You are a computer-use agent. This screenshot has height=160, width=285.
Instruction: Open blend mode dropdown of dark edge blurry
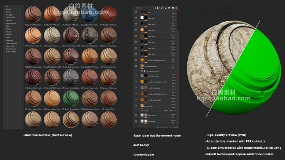click(x=174, y=74)
